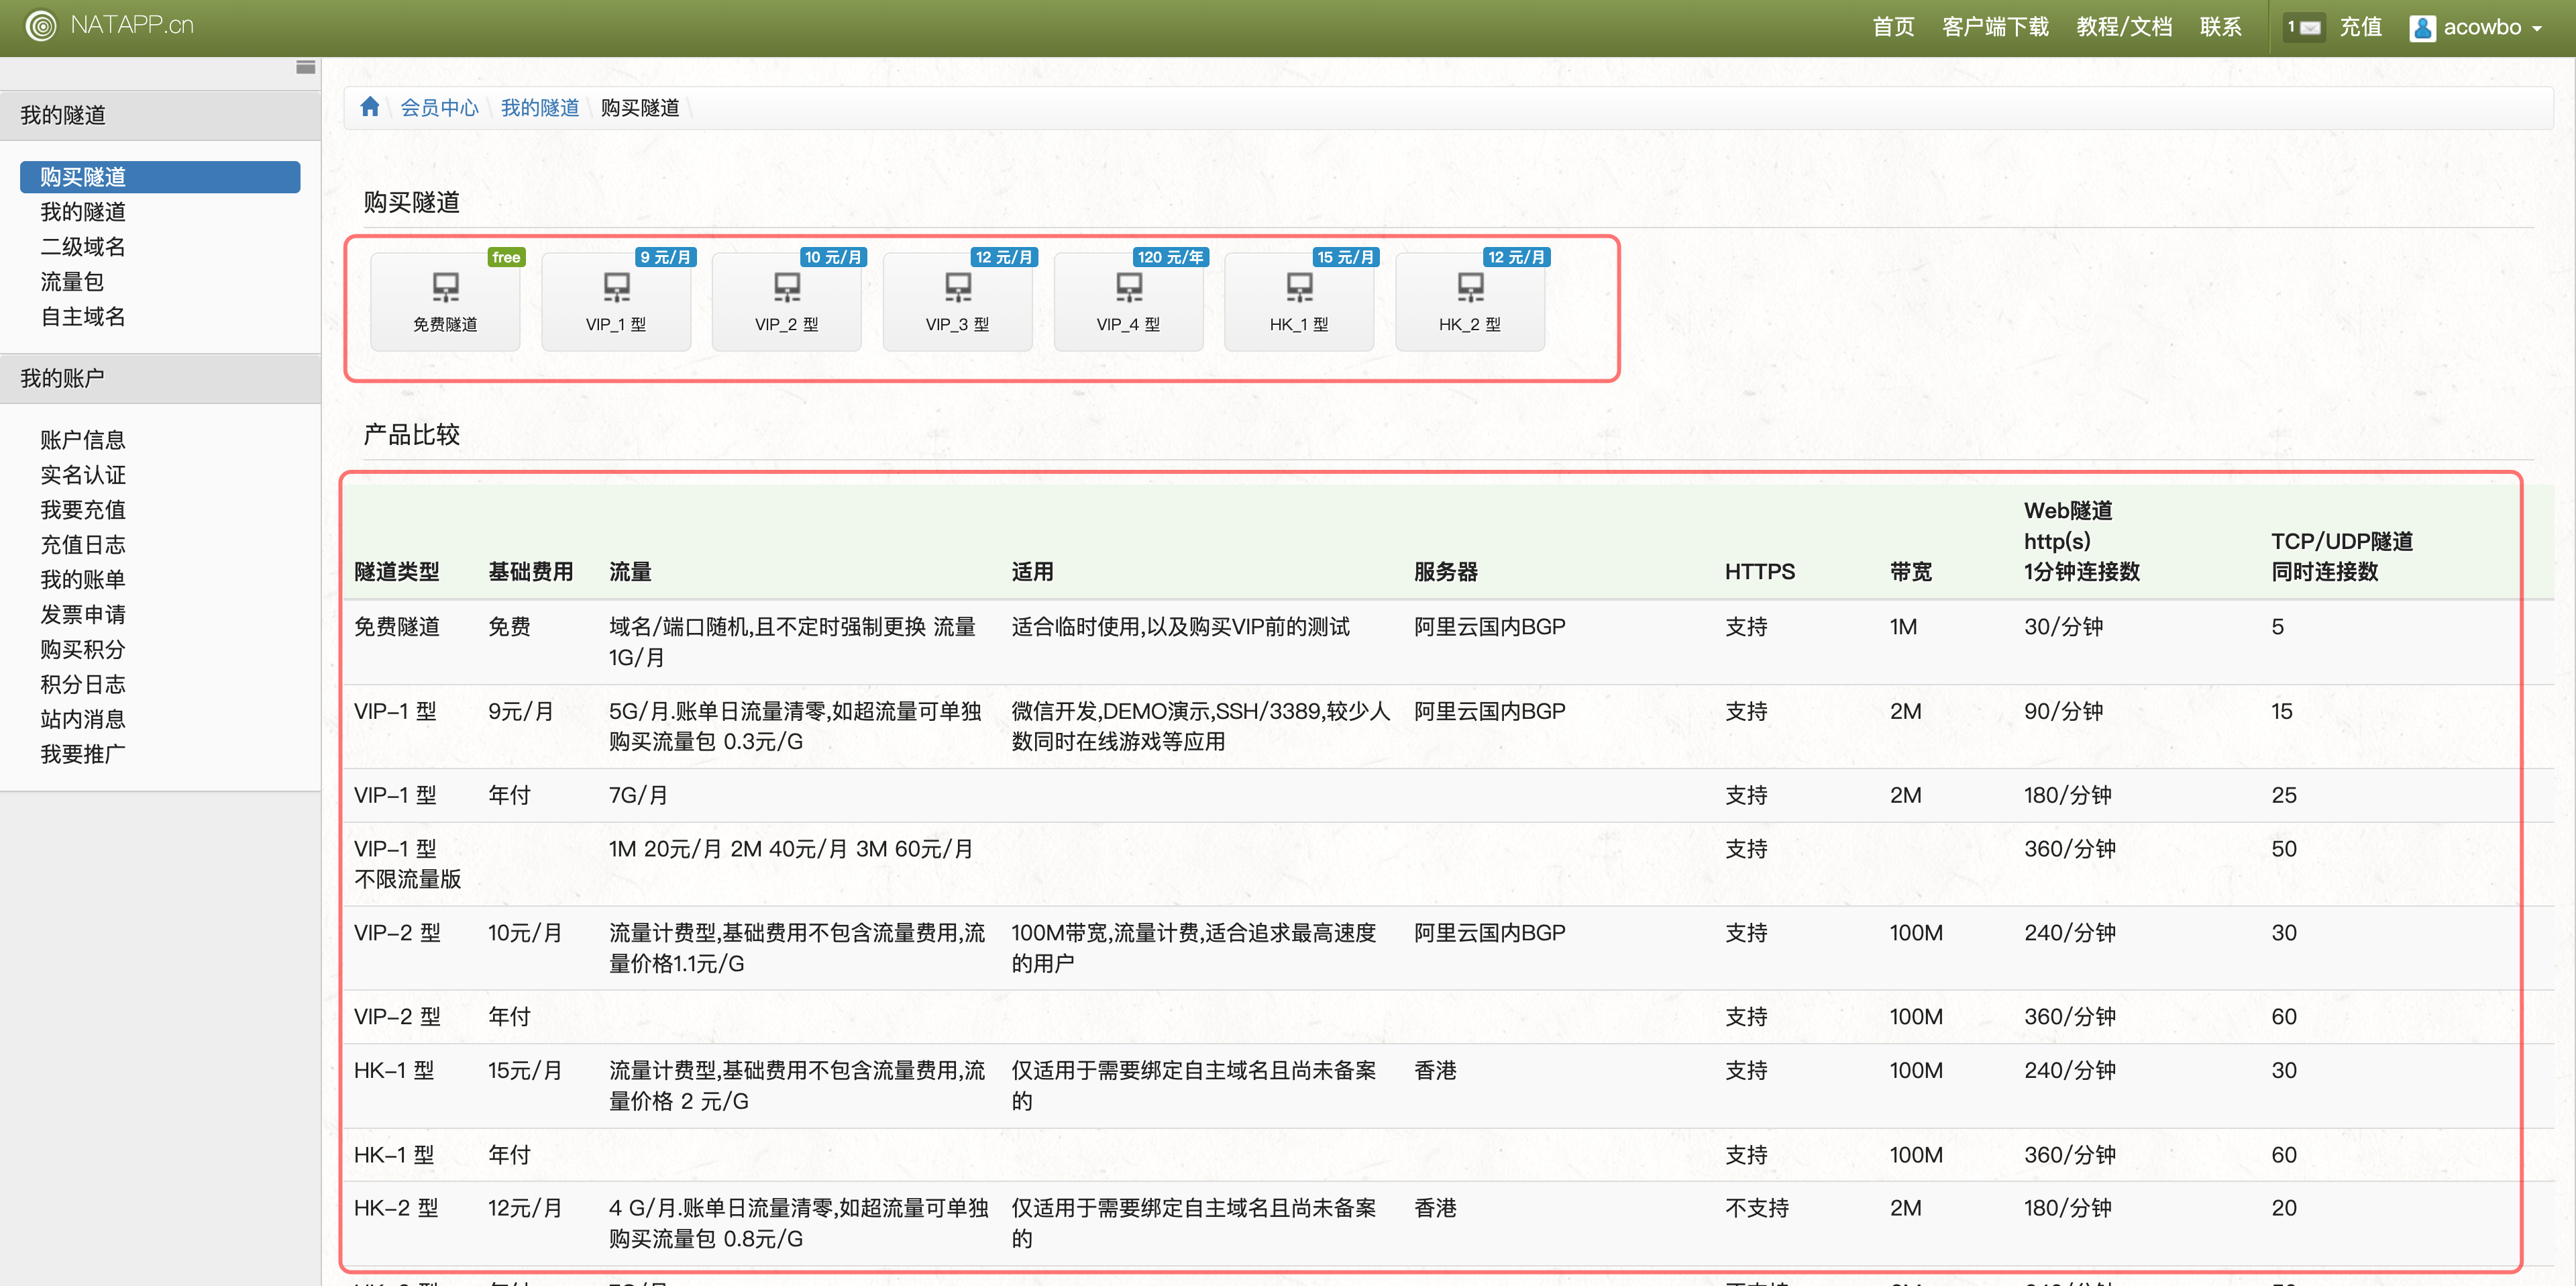
Task: Expand the acowbo account dropdown arrow
Action: [x=2537, y=29]
